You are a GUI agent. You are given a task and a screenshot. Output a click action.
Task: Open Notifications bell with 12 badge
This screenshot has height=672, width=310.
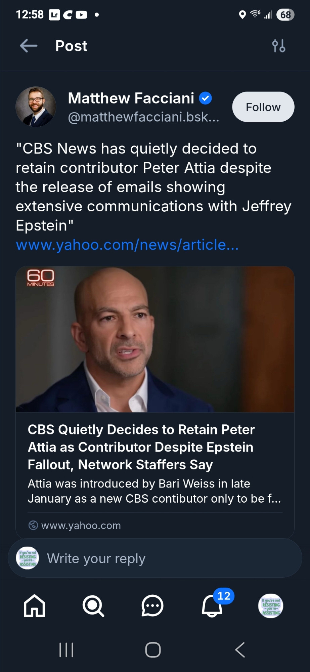[212, 606]
